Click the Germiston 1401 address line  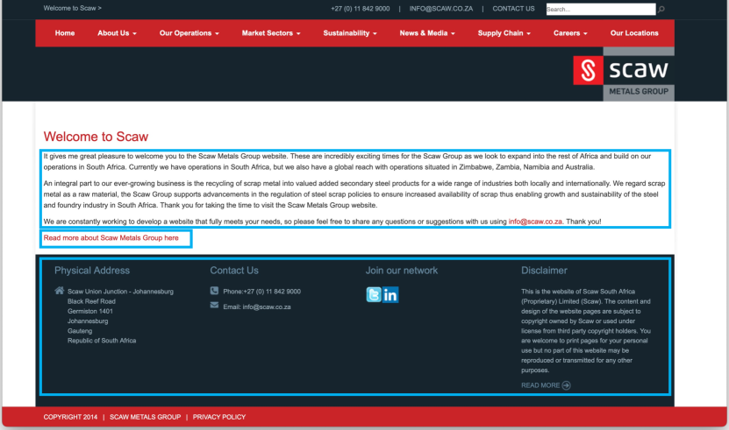pyautogui.click(x=90, y=311)
